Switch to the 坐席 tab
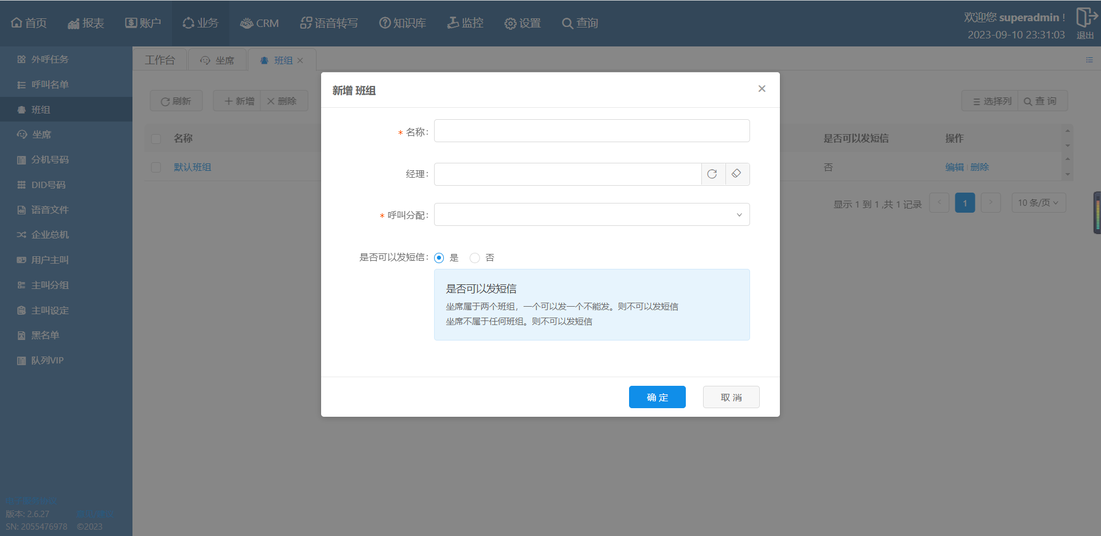1101x536 pixels. coord(218,60)
